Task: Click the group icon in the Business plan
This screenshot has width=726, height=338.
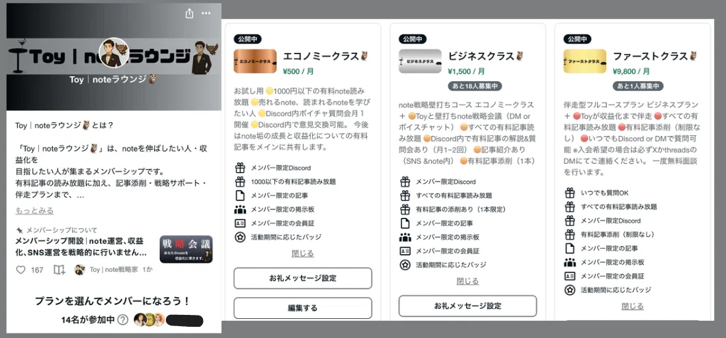Action: tap(405, 237)
